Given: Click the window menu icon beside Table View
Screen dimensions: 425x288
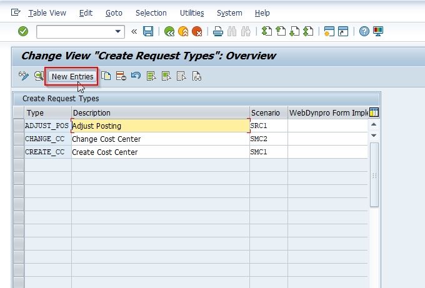Looking at the screenshot, I should pos(16,12).
